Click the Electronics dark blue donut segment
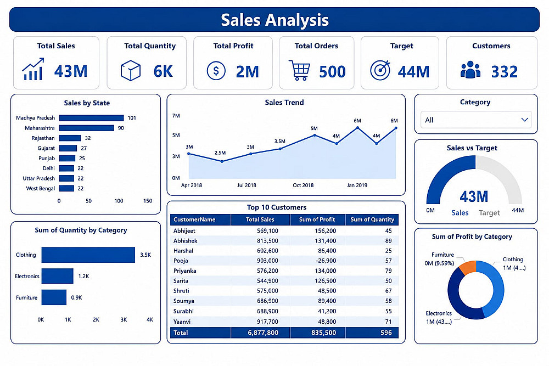Image resolution: width=549 pixels, height=366 pixels. 458,300
